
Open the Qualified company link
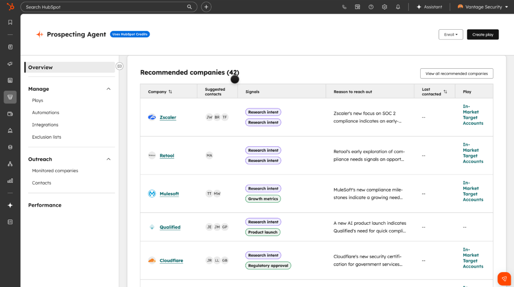[x=170, y=227]
